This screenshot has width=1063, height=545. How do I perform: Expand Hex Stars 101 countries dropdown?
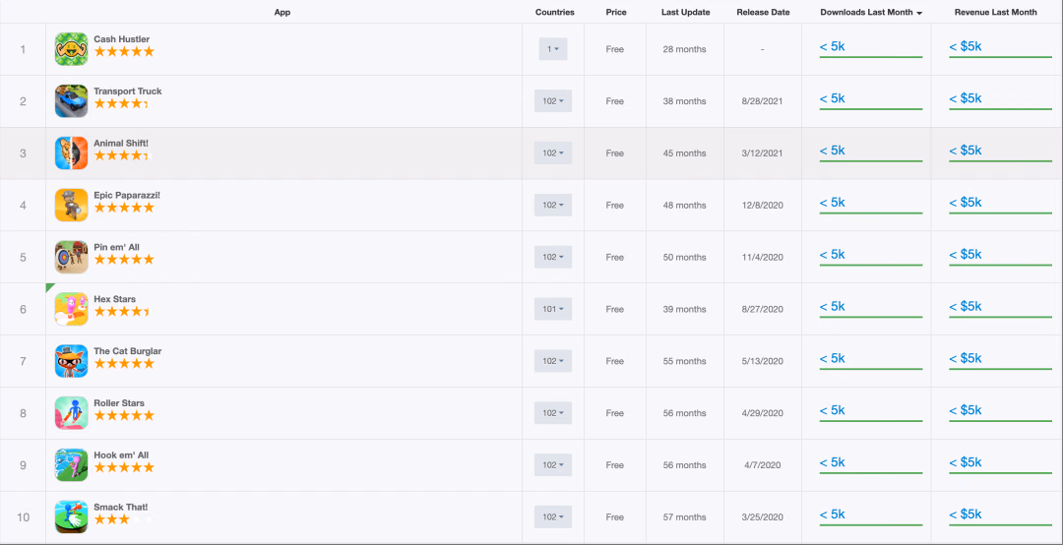(x=553, y=309)
